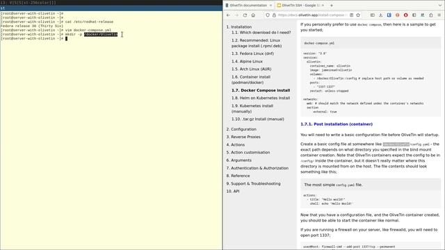
Task: Open section 6. Arguments
Action: click(x=238, y=160)
